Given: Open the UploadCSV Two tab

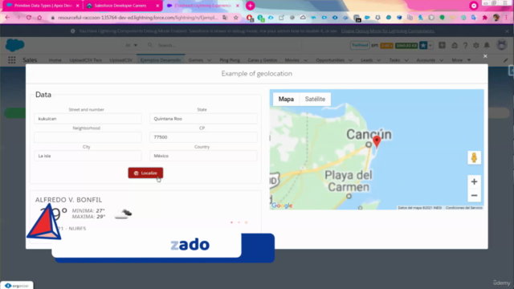Looking at the screenshot, I should point(86,60).
